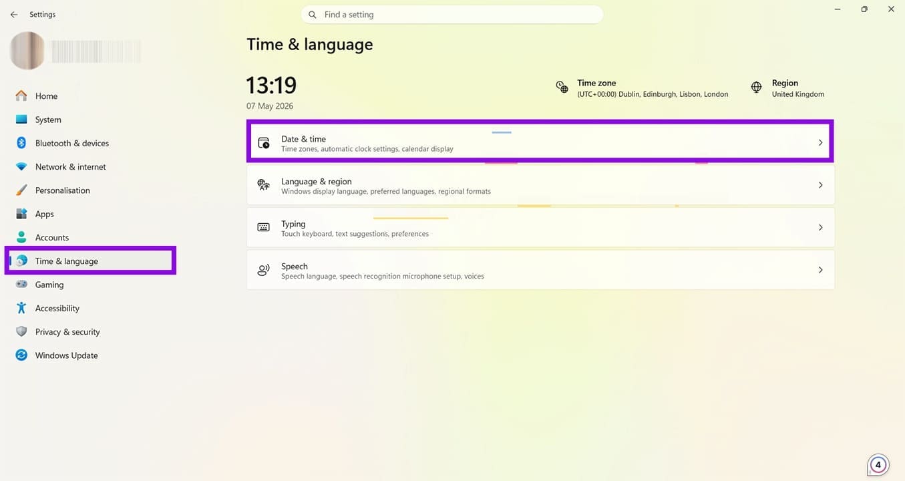The width and height of the screenshot is (905, 481).
Task: Click the Home house icon in the sidebar
Action: (x=21, y=96)
